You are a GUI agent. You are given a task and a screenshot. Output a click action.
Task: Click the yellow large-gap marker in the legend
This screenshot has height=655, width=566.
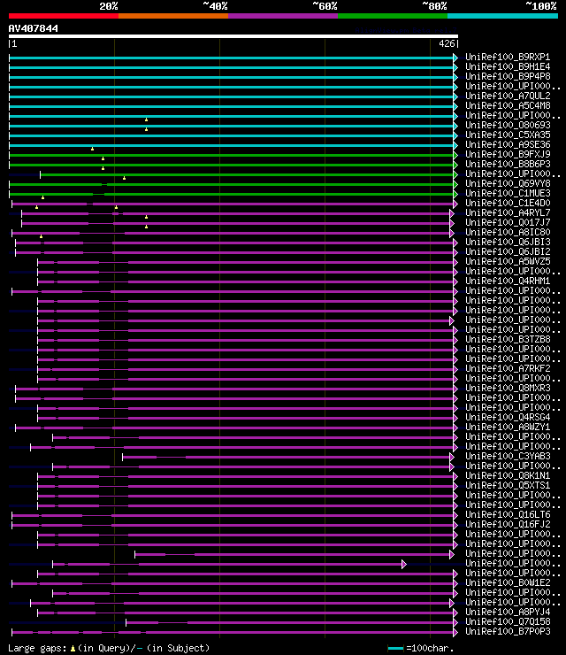click(x=73, y=648)
